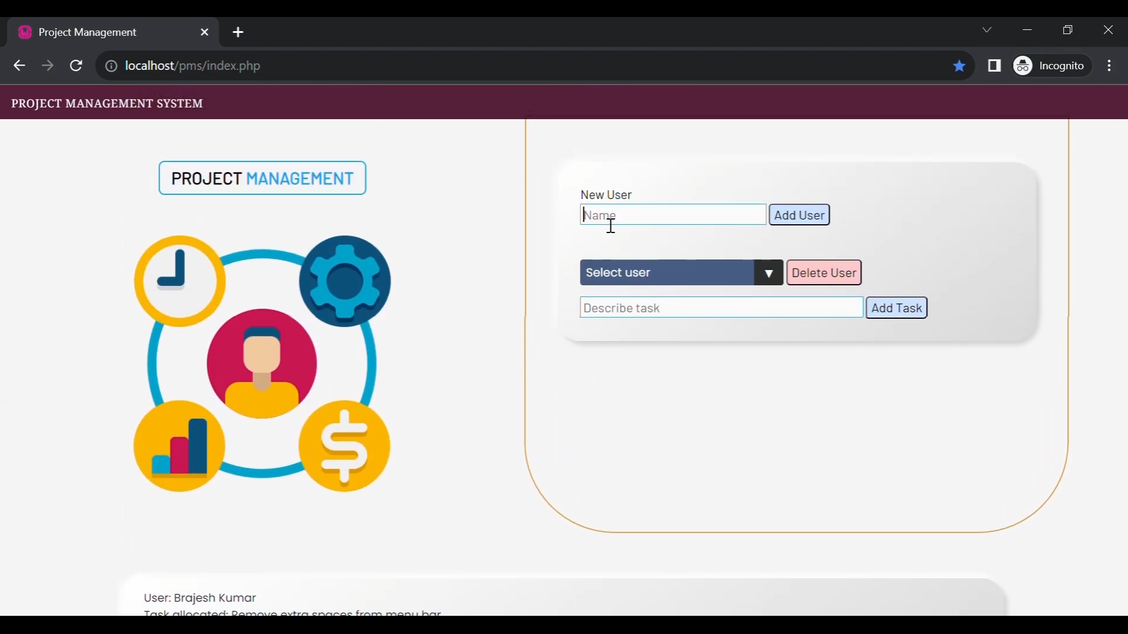This screenshot has width=1128, height=634.
Task: Open a new tab with the plus icon
Action: (239, 32)
